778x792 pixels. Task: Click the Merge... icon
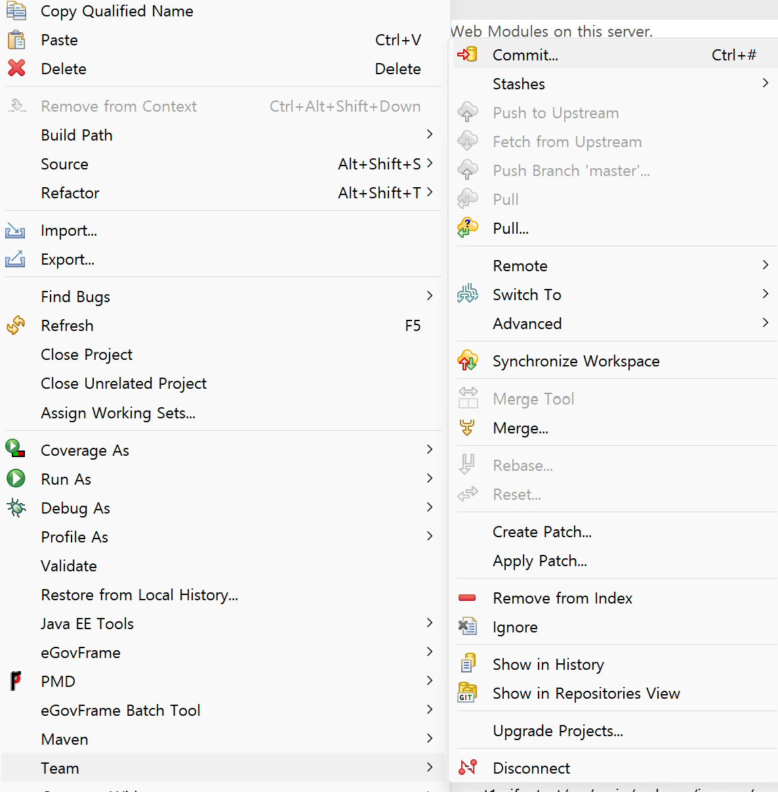pos(467,428)
